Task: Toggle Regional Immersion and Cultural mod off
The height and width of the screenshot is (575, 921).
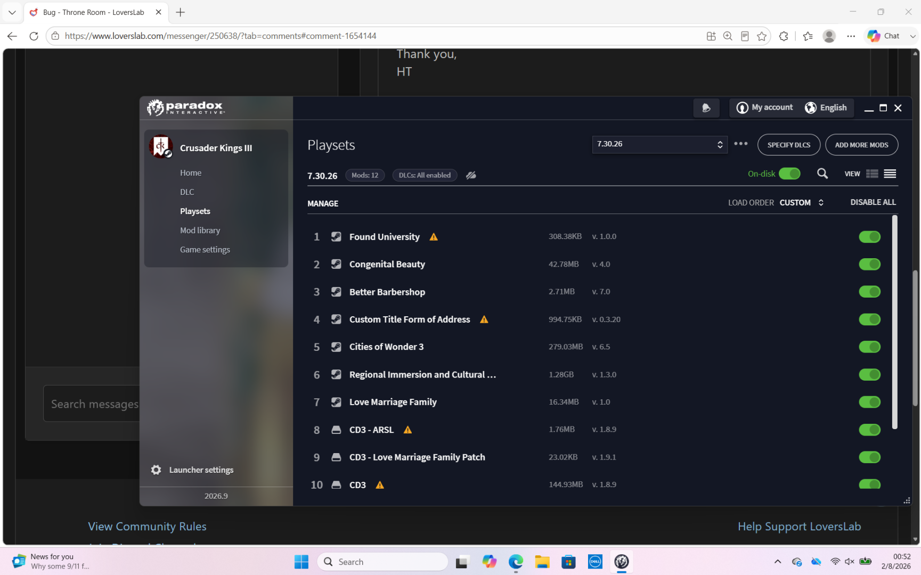Action: (869, 375)
